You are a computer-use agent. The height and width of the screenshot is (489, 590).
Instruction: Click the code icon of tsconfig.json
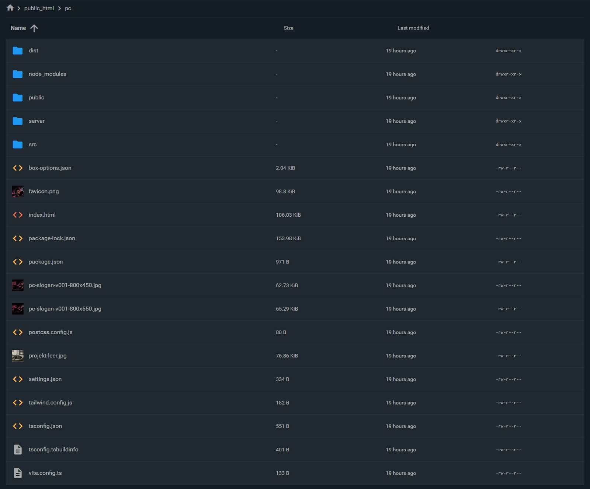point(18,426)
